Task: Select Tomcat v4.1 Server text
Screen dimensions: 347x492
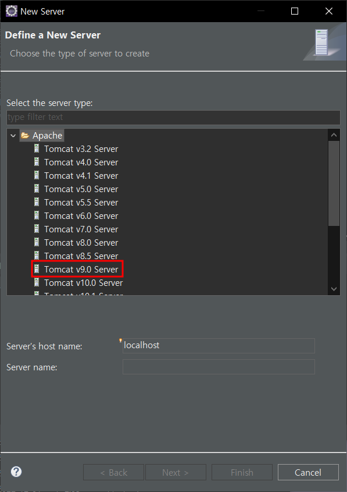Action: pyautogui.click(x=81, y=176)
